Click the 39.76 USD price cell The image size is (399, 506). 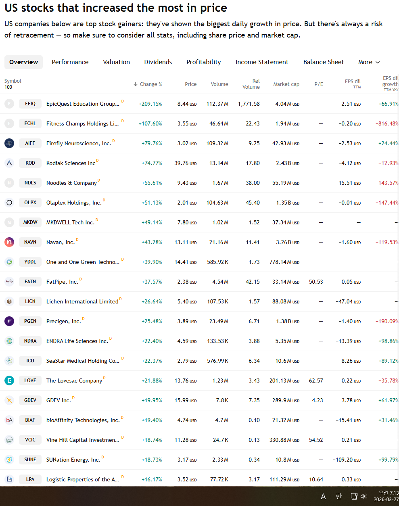tap(186, 163)
